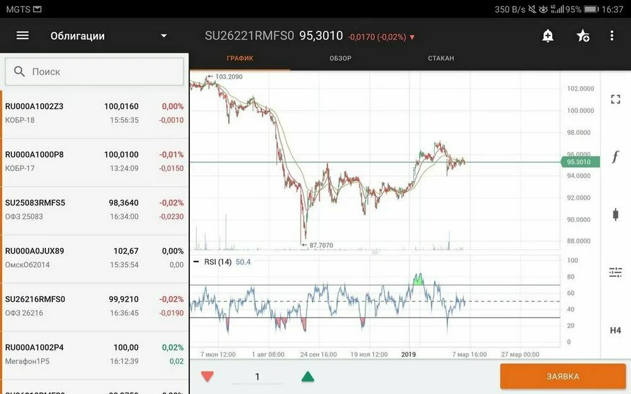
Task: Tap the SU26221RMFS0 ticker title
Action: [249, 36]
